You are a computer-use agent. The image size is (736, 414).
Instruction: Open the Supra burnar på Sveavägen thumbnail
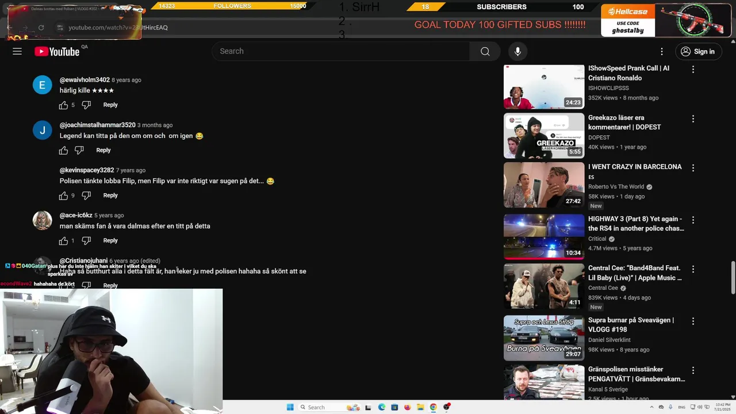coord(544,338)
